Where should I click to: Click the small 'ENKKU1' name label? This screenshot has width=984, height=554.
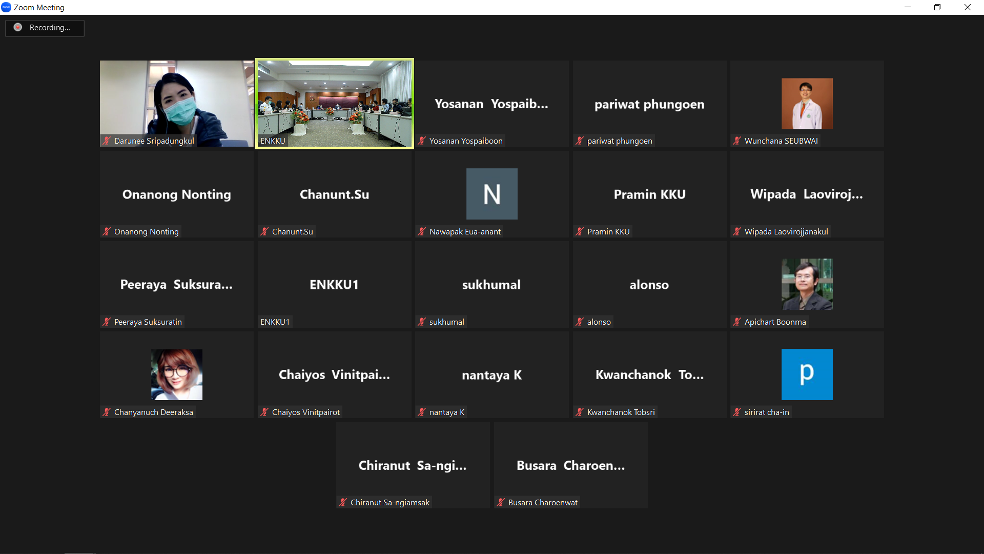(x=275, y=322)
